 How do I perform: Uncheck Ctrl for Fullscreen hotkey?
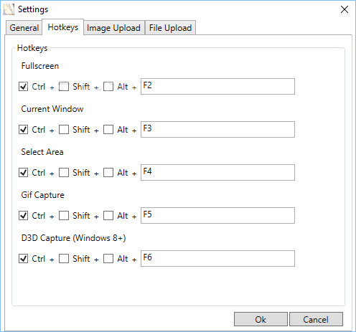(x=23, y=86)
